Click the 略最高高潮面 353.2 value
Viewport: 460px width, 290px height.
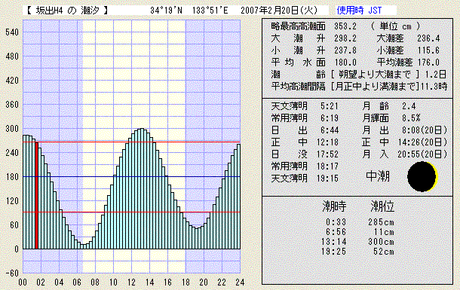[345, 26]
